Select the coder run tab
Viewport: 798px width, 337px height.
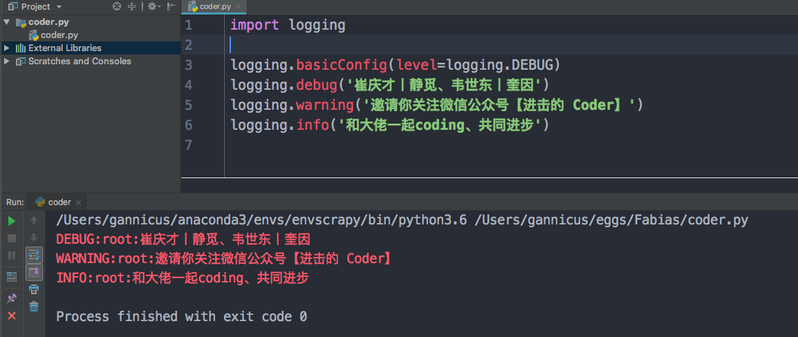59,202
